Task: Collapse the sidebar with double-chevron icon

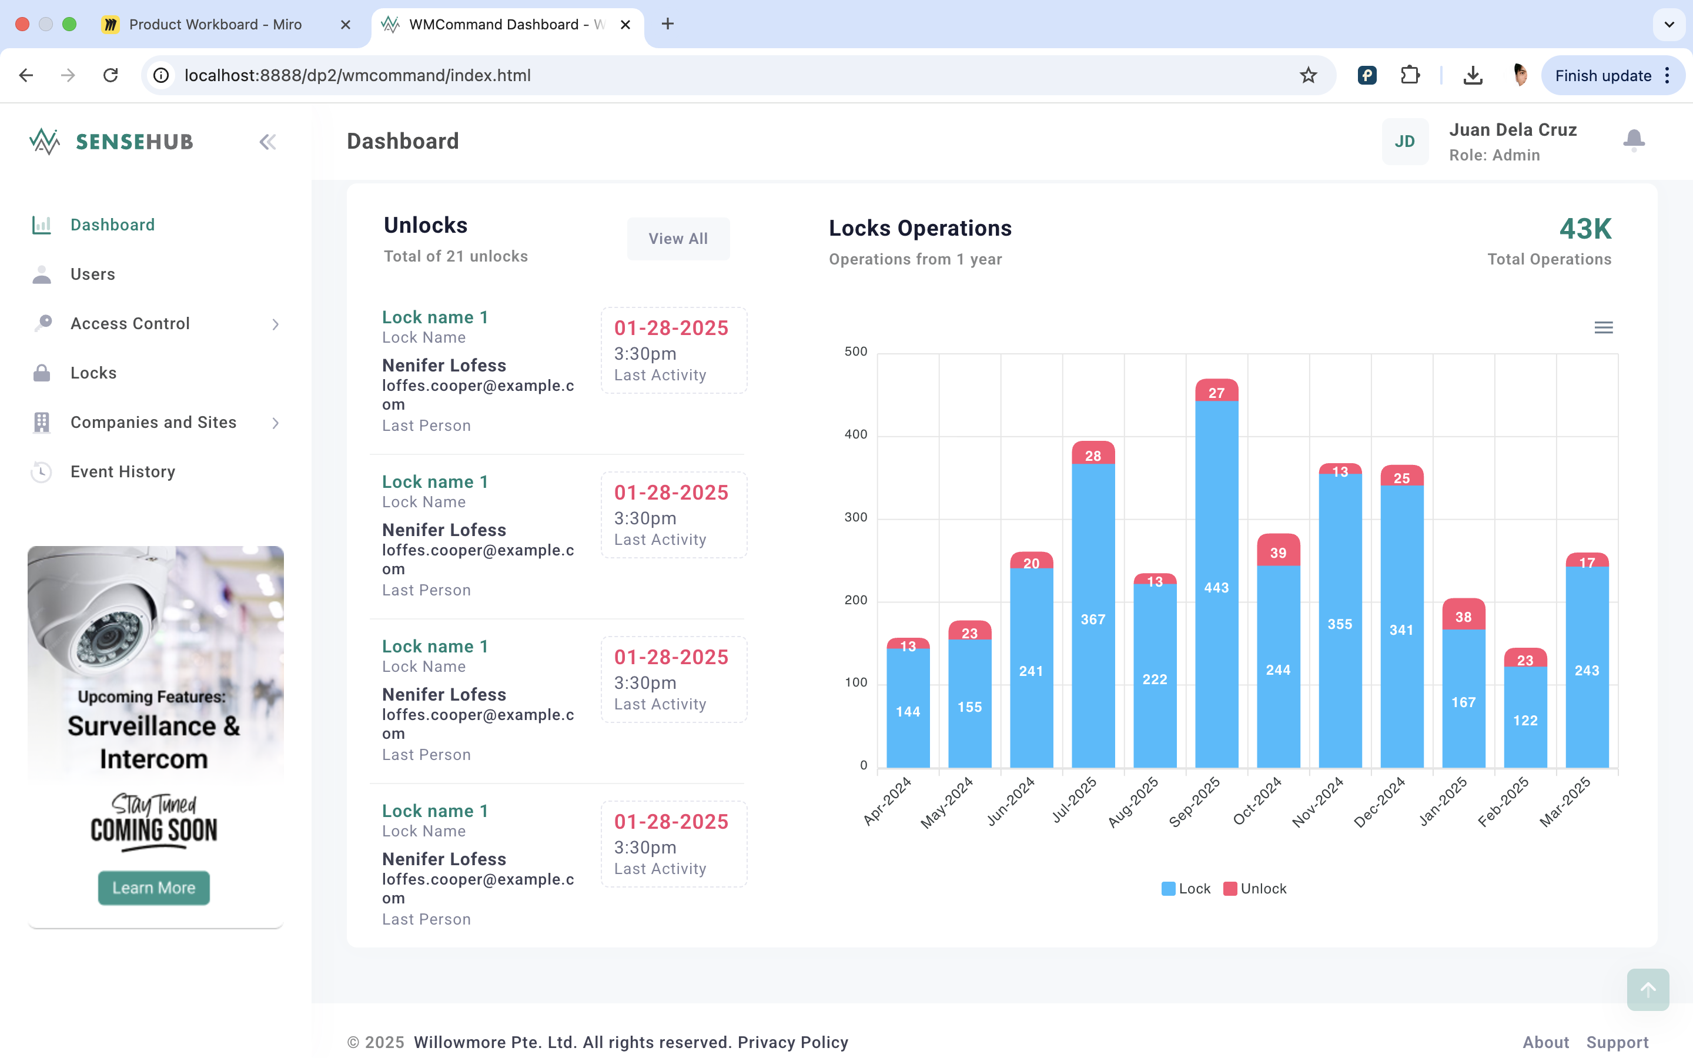Action: click(267, 142)
